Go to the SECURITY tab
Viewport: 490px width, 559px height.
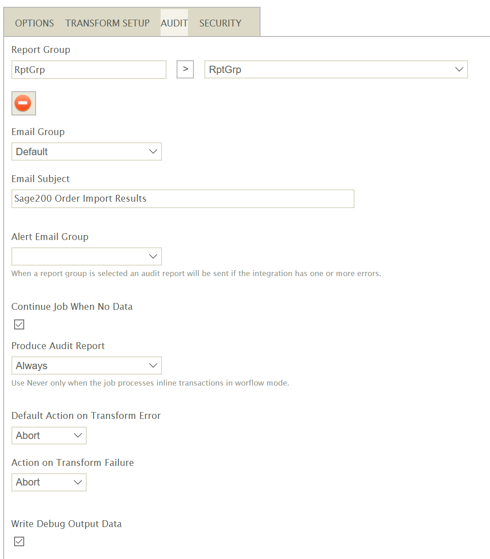coord(220,23)
